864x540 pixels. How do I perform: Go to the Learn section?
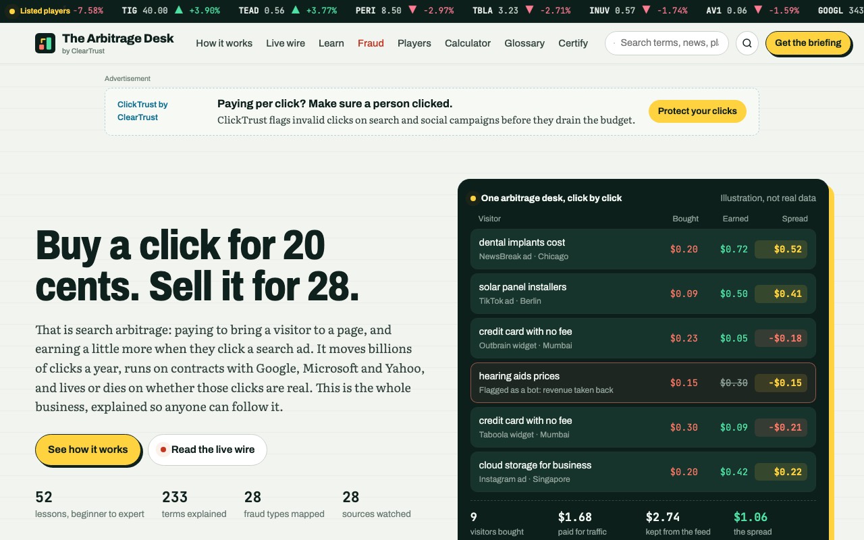[x=331, y=43]
